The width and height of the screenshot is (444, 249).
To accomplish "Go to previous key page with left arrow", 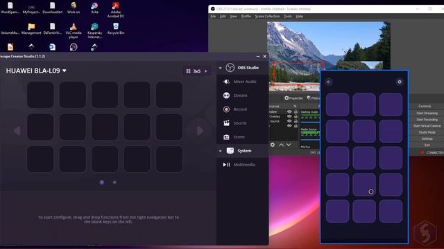I will (x=17, y=131).
